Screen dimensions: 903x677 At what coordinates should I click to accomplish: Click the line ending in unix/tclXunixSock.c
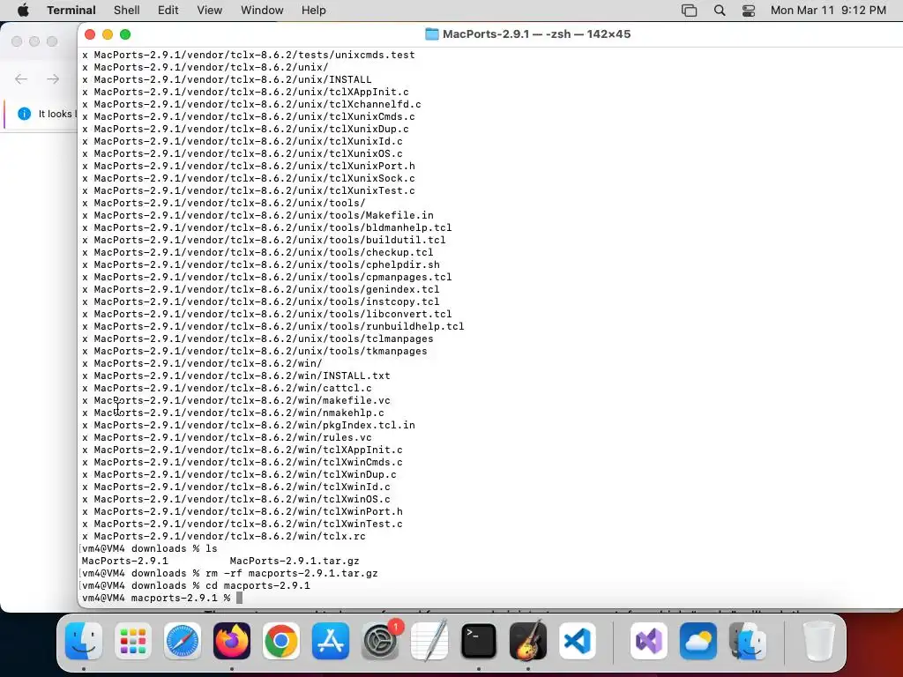248,178
